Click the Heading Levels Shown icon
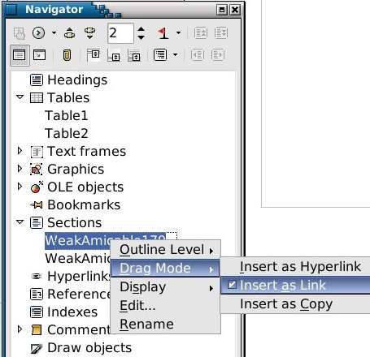 coord(160,55)
